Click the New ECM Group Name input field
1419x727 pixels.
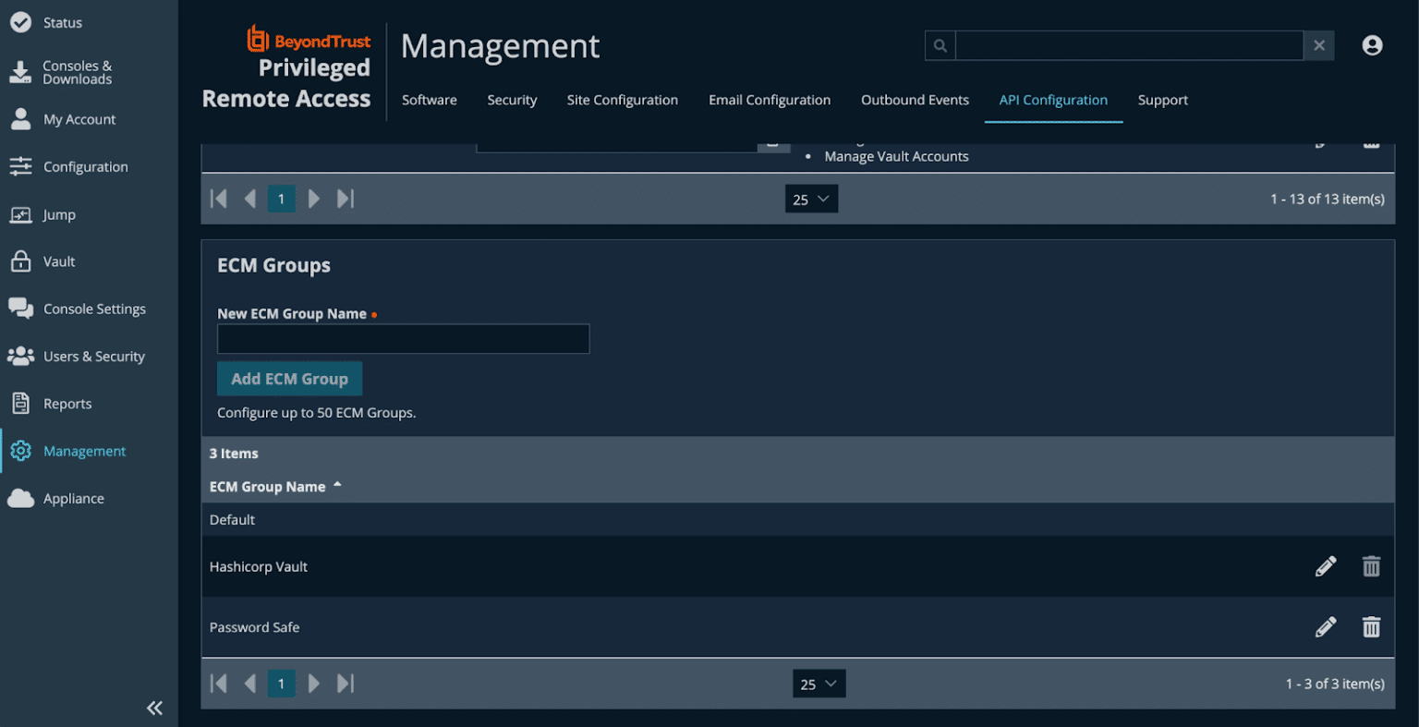(403, 338)
